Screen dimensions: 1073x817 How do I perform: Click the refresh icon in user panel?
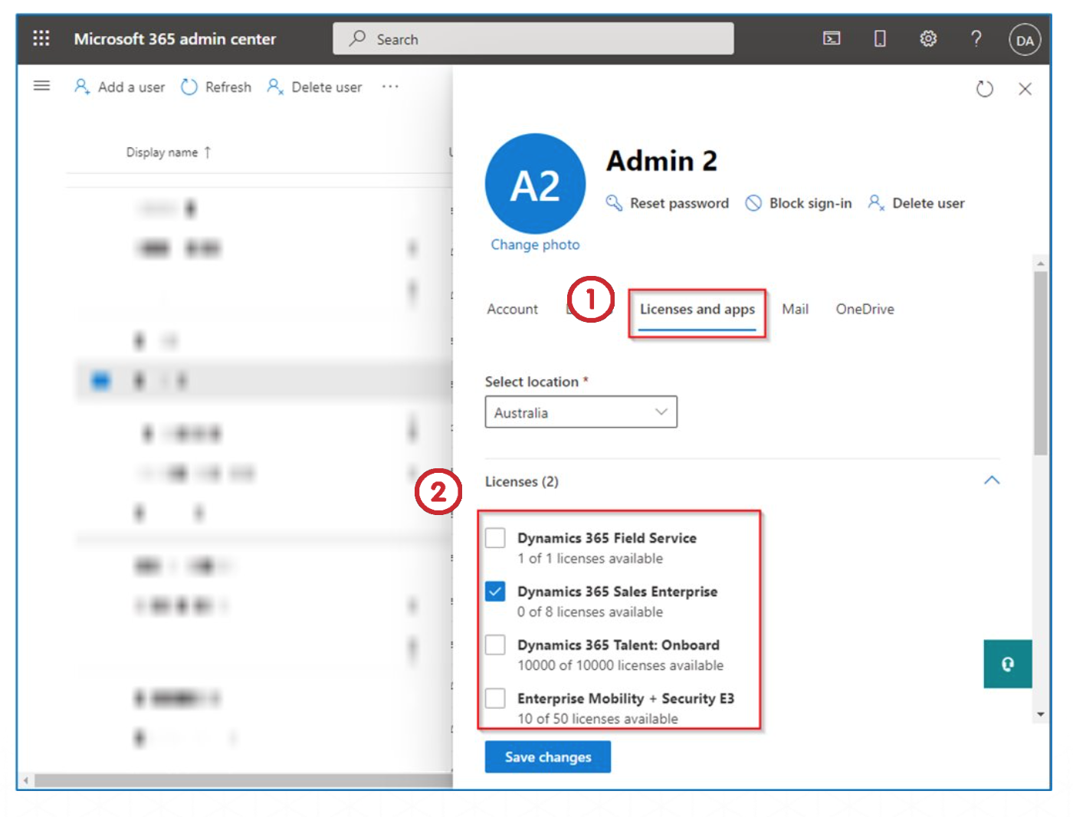click(x=984, y=89)
